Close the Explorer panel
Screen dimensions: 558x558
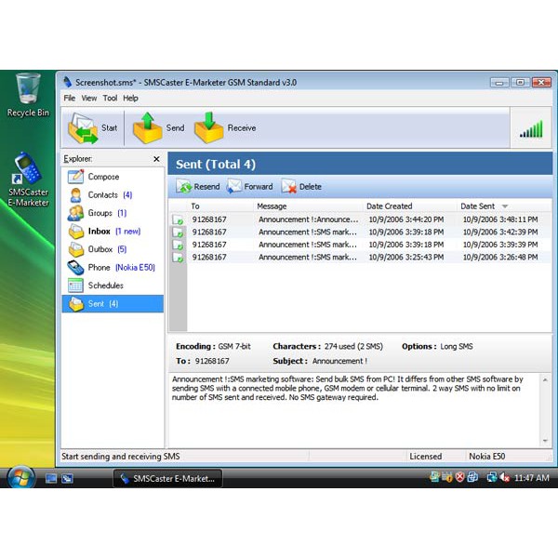tap(156, 159)
